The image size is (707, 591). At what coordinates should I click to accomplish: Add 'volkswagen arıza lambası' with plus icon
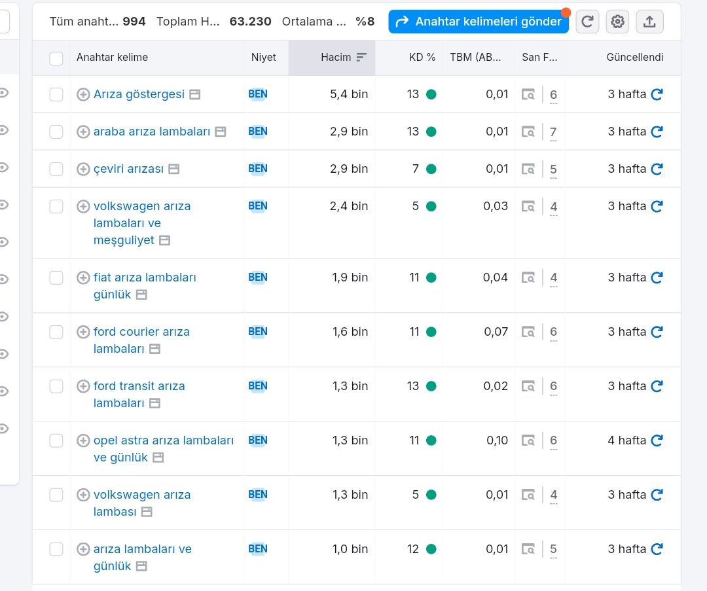pos(83,495)
